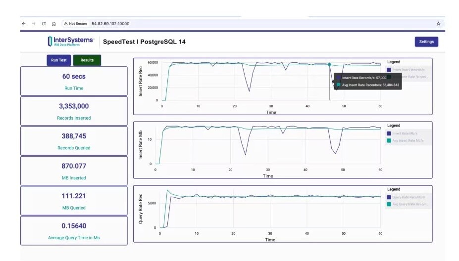Toggle the Avg Insert Rate Mb/s legend swatch

[389, 140]
